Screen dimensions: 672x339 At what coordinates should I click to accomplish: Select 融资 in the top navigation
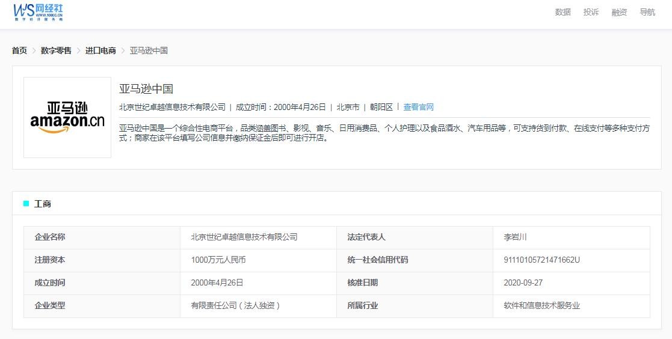619,12
